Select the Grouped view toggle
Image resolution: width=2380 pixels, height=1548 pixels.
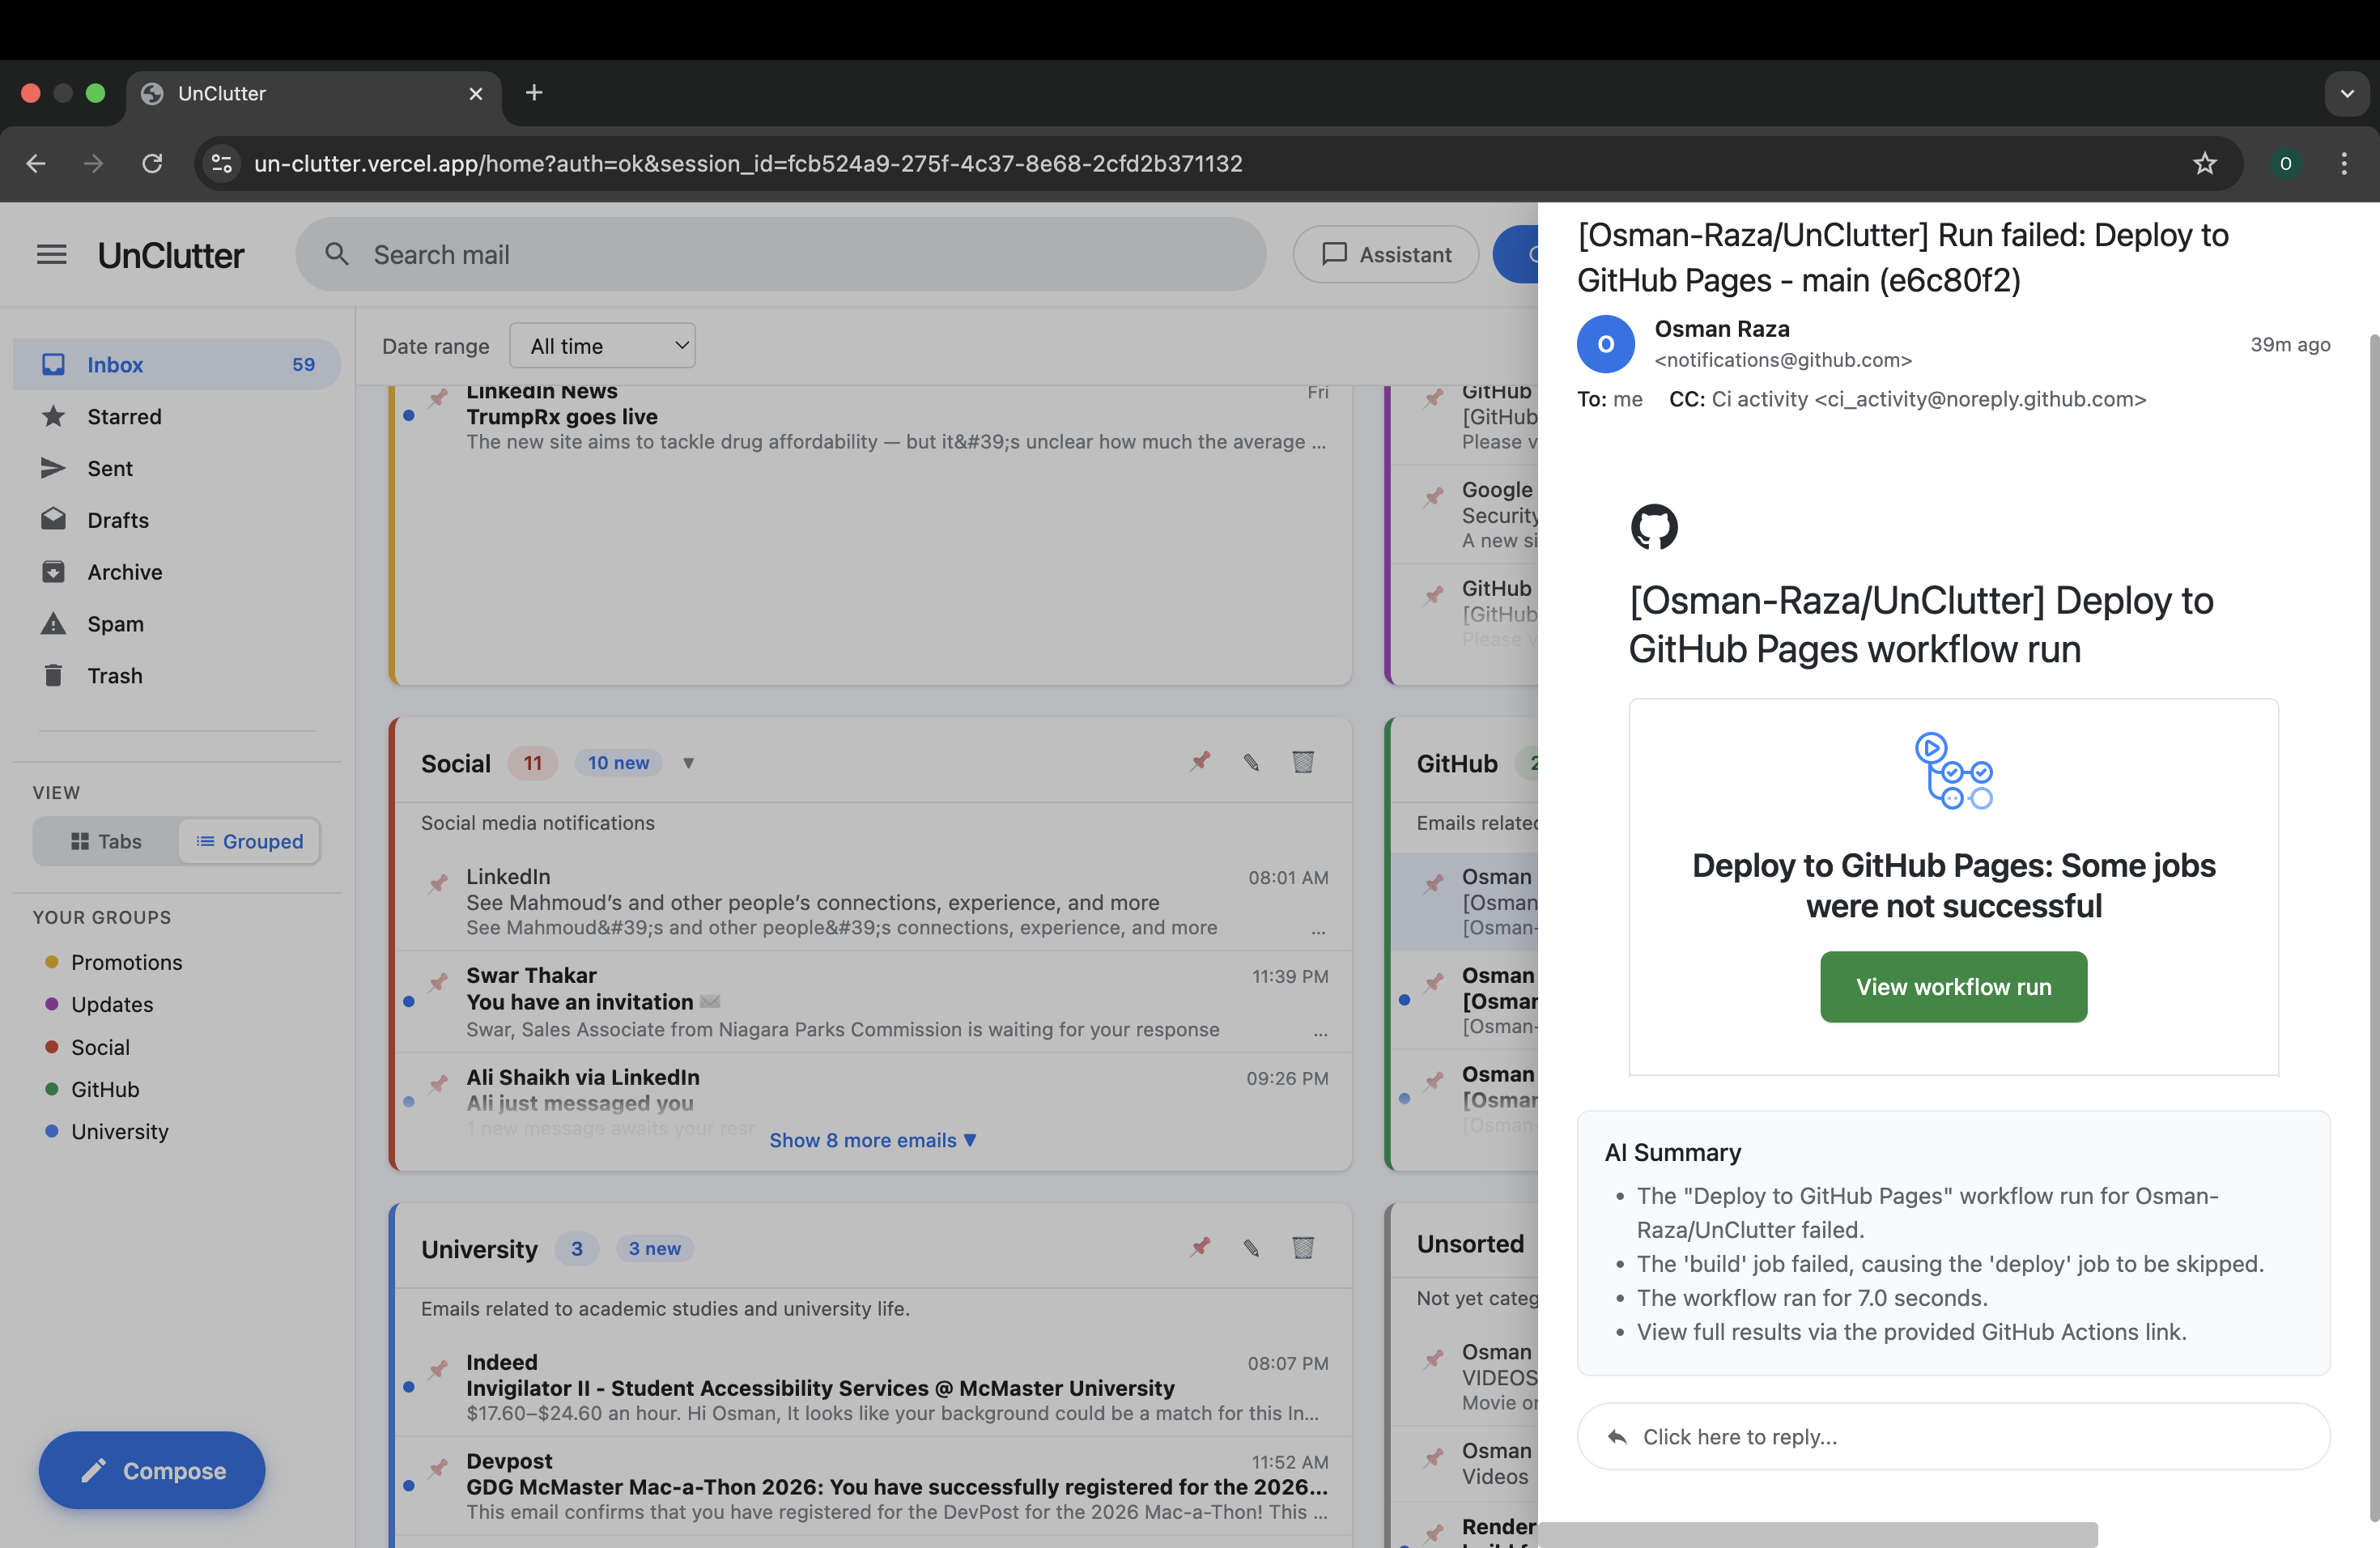pos(250,841)
